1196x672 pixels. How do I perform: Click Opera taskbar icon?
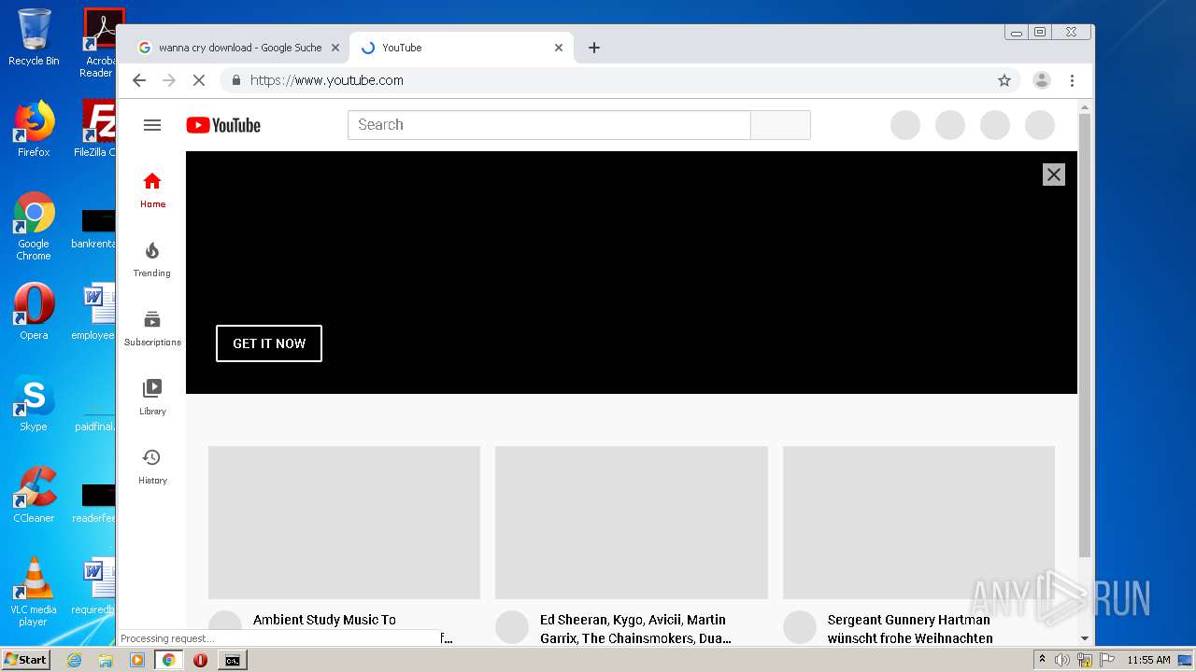200,660
